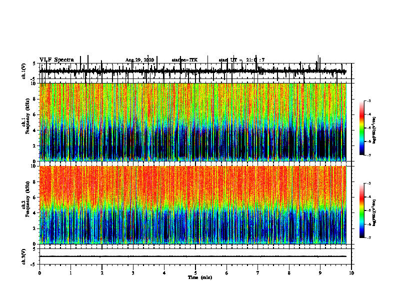396x306 pixels.
Task: Click the "station=ITK" header label
Action: [x=184, y=60]
